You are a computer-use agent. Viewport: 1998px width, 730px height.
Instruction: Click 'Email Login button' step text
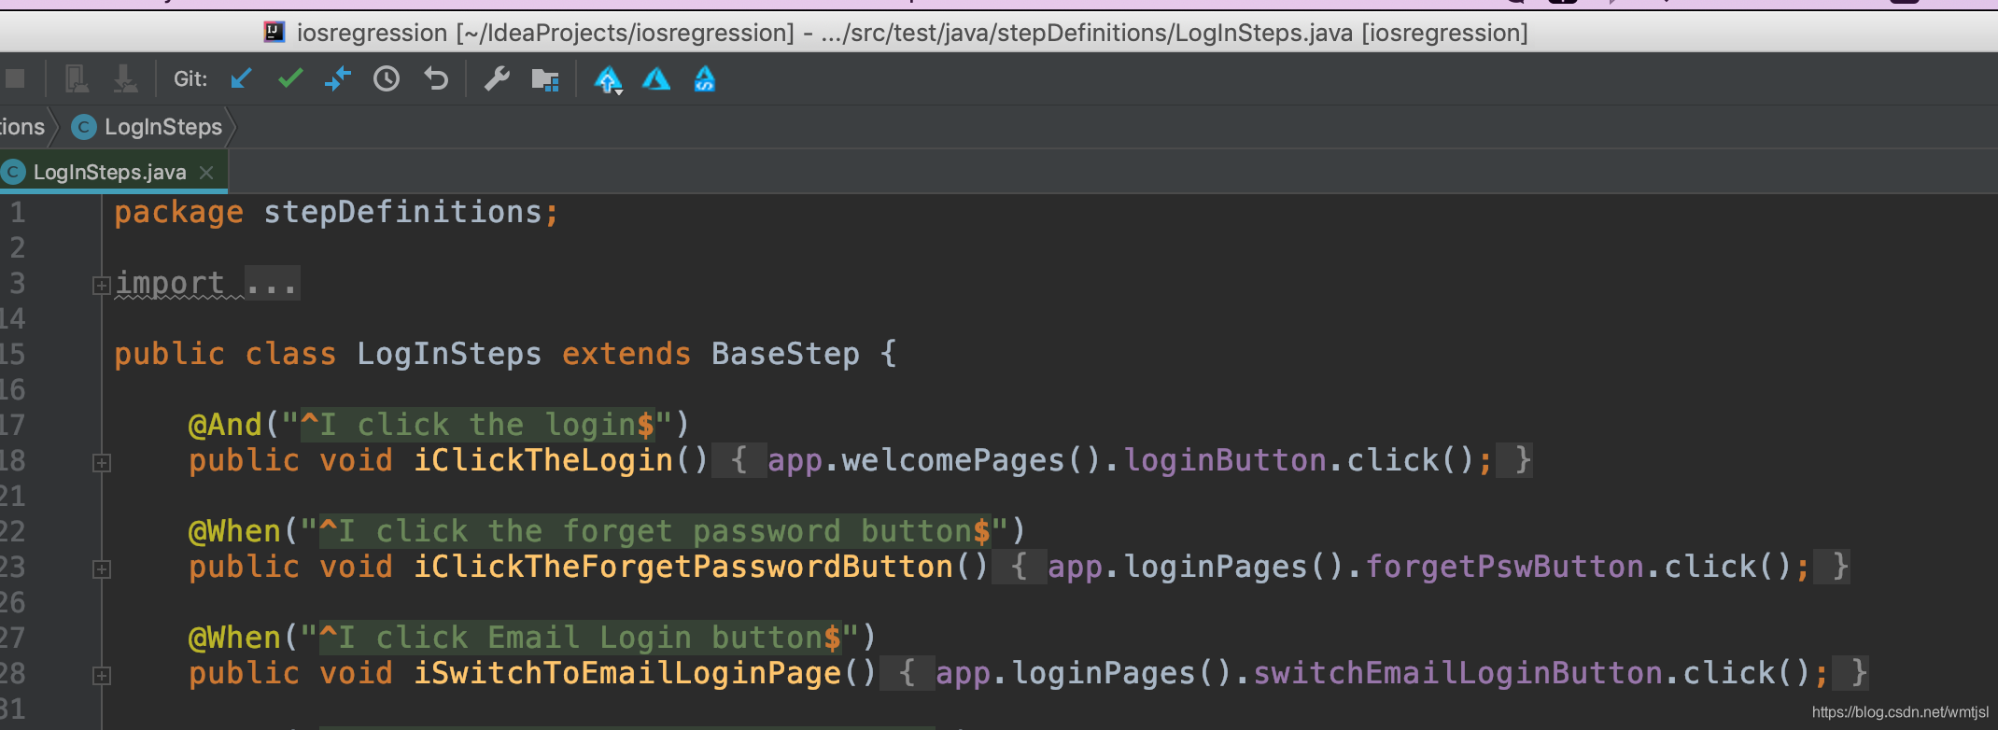(x=654, y=638)
